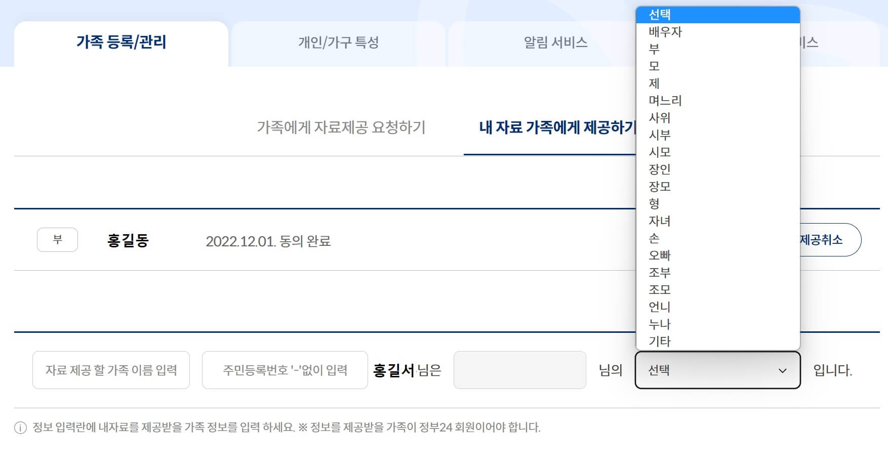Screen dimensions: 888x475
Task: Select the 가족 등록/관리 tab
Action: pos(122,43)
